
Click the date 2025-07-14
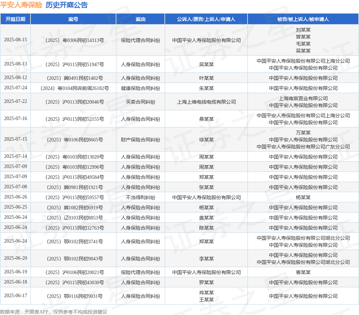coord(15,156)
